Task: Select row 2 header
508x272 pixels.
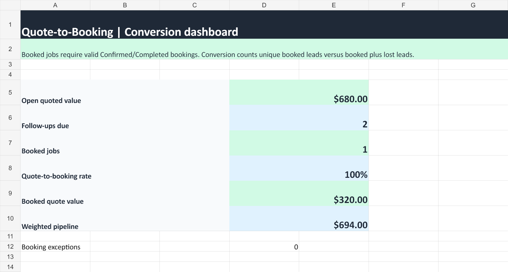Action: 10,49
